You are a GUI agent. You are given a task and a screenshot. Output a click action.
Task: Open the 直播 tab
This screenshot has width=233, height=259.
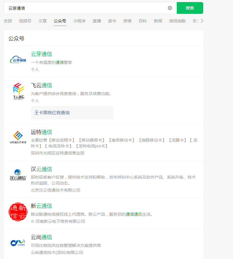tap(97, 21)
